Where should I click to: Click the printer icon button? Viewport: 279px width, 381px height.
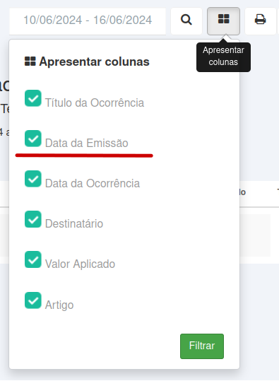click(x=261, y=21)
